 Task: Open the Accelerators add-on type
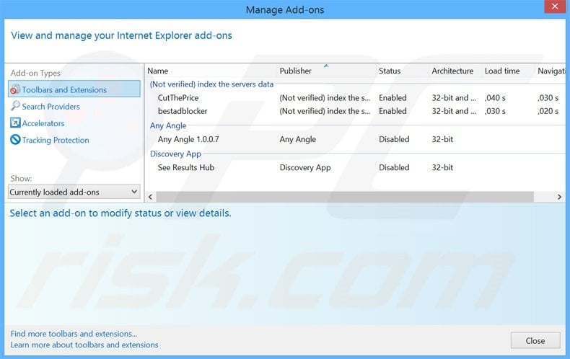pos(43,123)
